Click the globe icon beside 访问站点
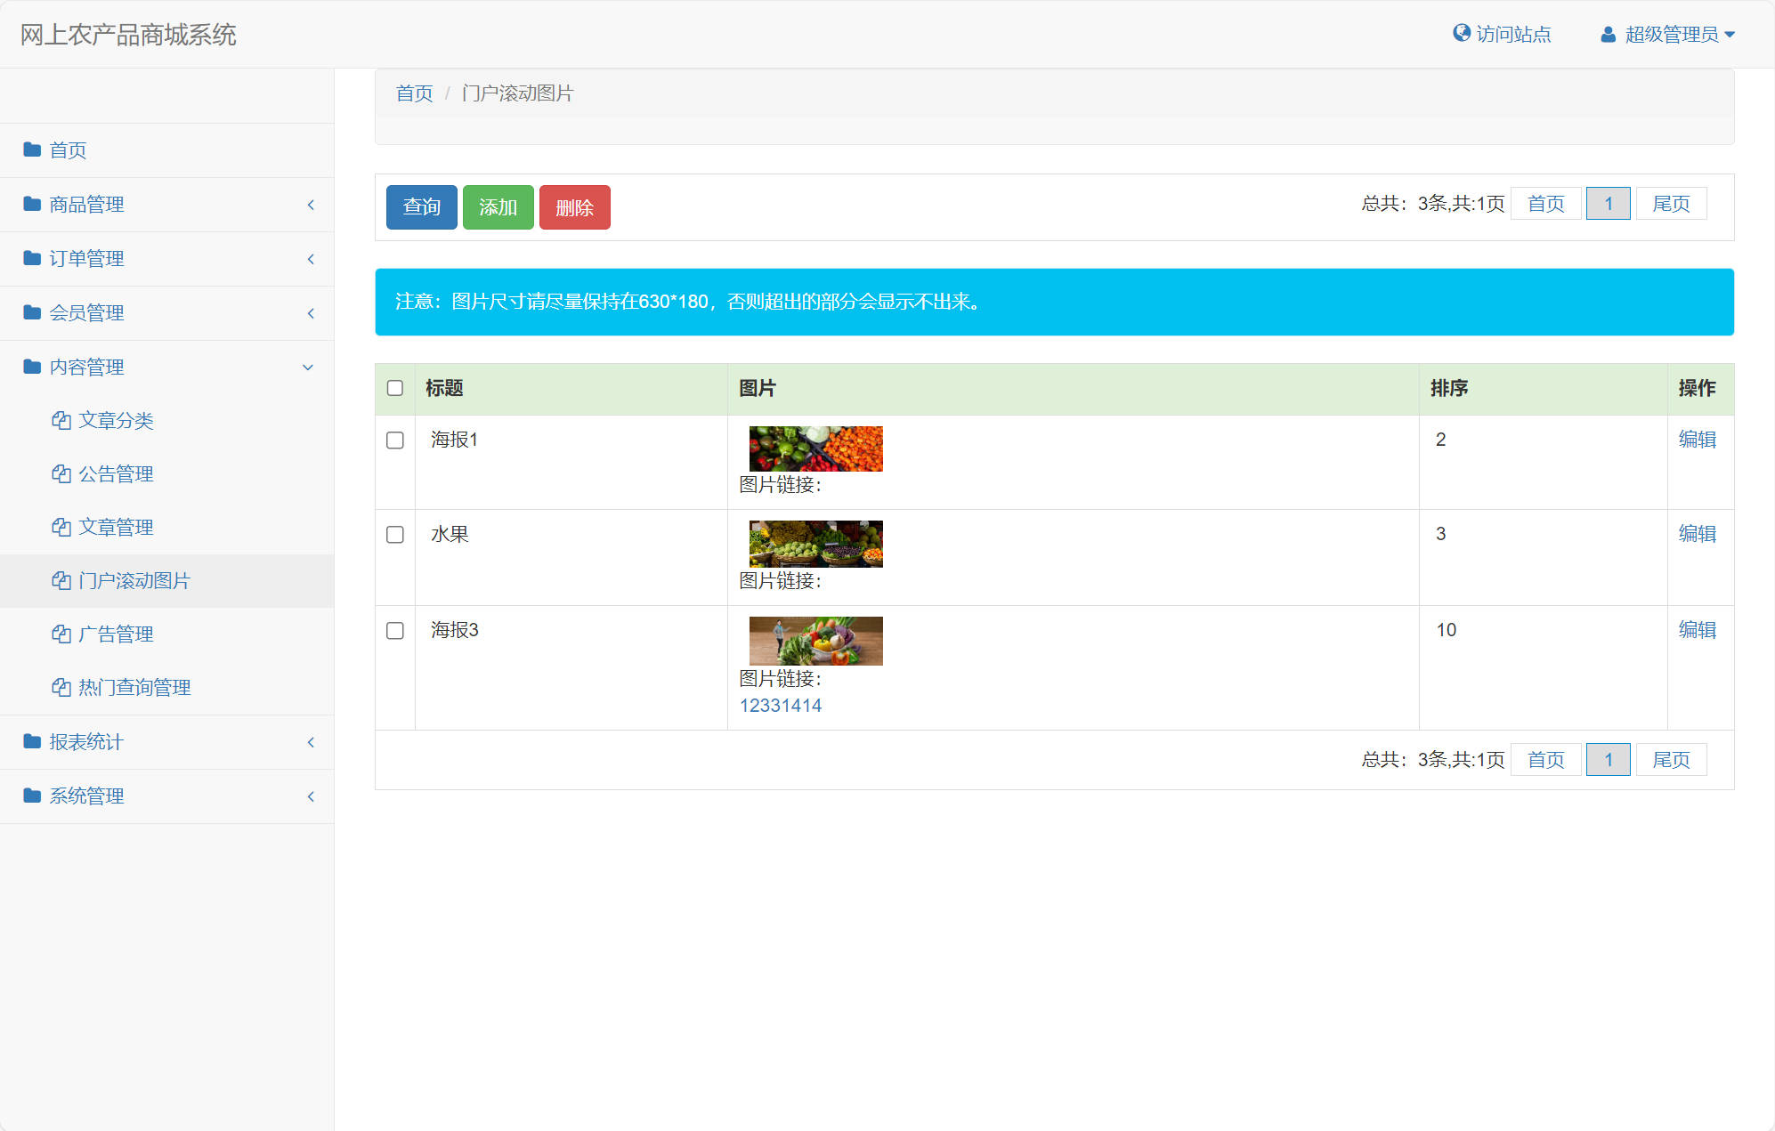The image size is (1775, 1131). point(1461,33)
